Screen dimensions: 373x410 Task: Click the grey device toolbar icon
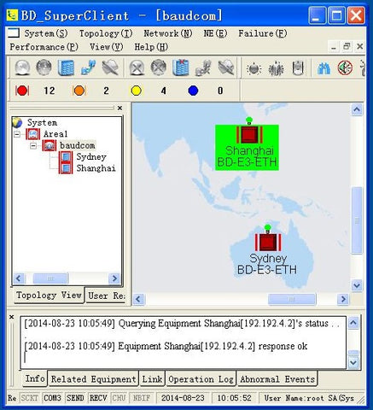coord(298,67)
